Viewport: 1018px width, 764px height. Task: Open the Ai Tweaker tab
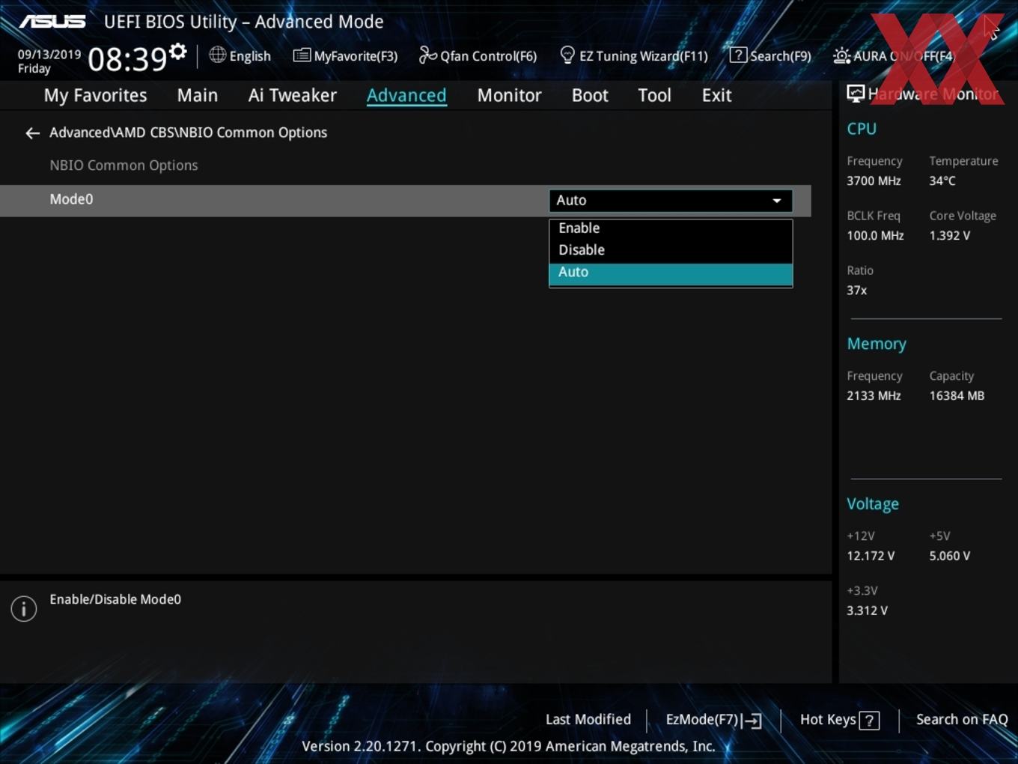click(293, 95)
